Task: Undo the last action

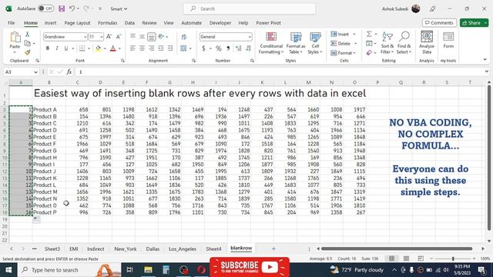Action: [x=72, y=8]
